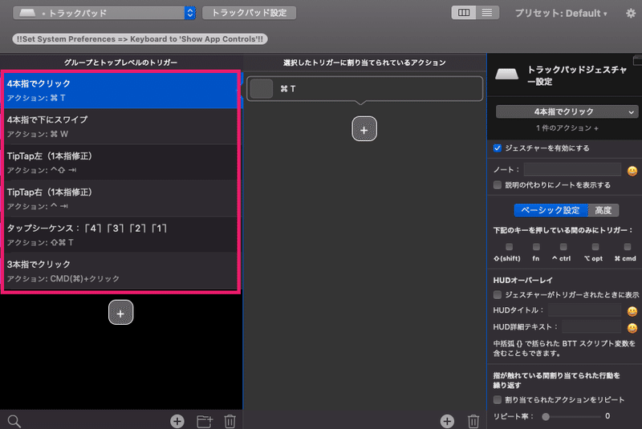
Task: Open settings via gear icon
Action: (631, 14)
